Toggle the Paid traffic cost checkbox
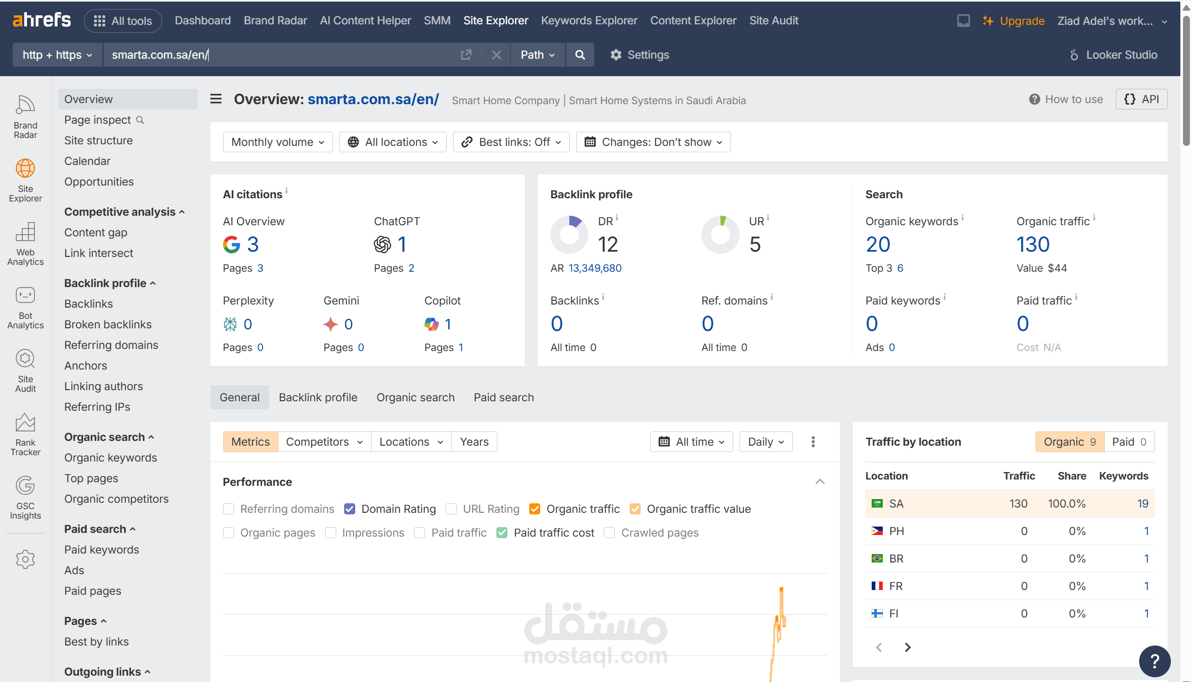The image size is (1192, 682). (502, 532)
